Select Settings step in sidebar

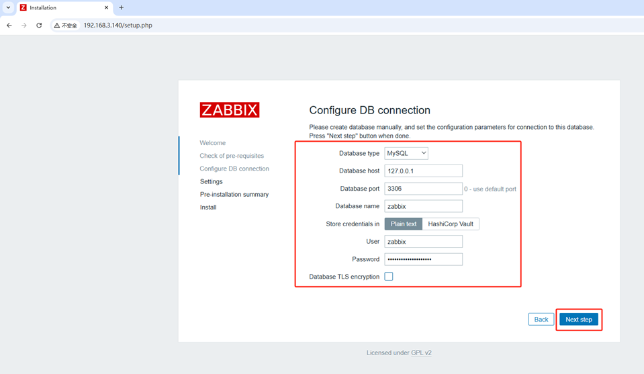211,181
